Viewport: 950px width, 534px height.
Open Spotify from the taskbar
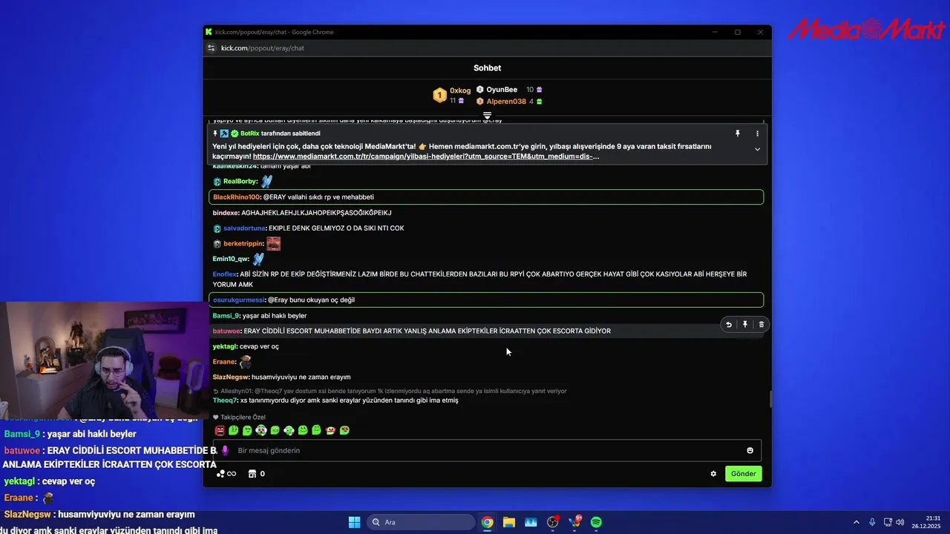(596, 522)
